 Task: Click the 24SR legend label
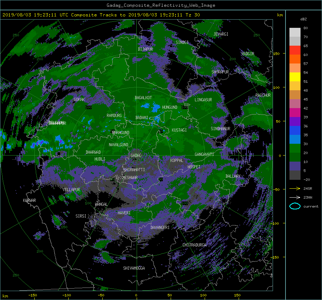point(308,189)
